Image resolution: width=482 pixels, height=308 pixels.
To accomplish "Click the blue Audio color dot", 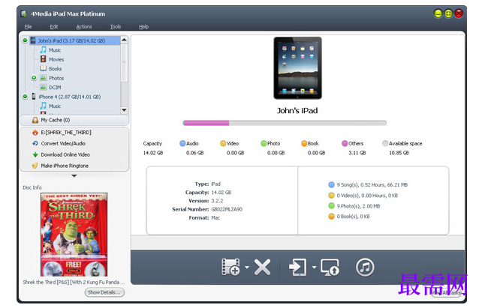I will click(182, 143).
